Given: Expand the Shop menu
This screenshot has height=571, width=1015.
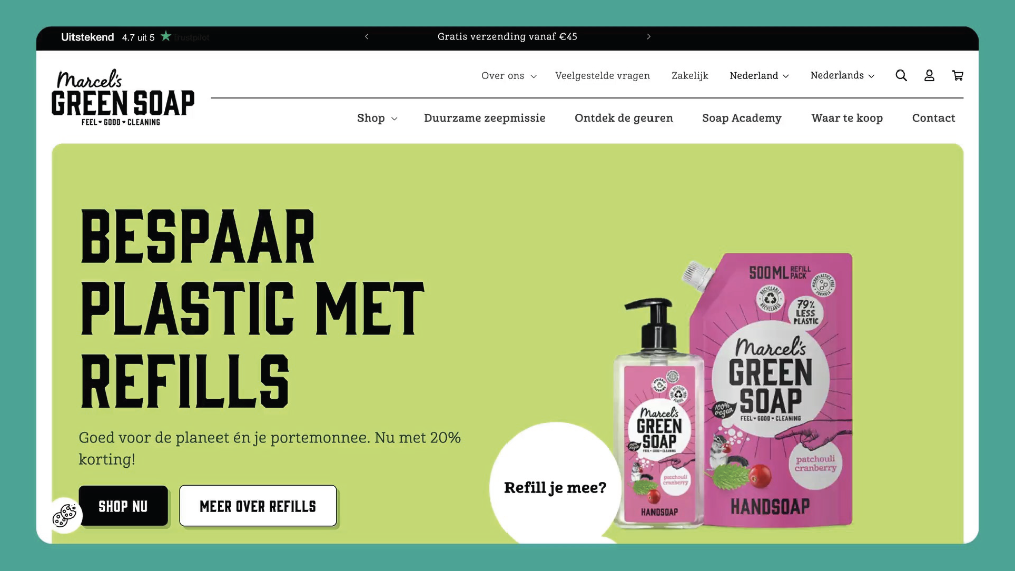Looking at the screenshot, I should (x=377, y=118).
